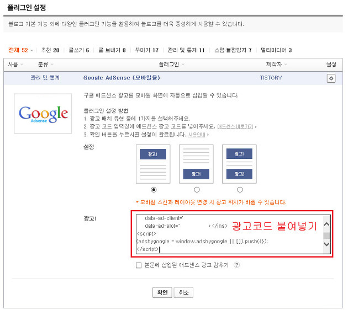Open the 사용안내 link

197,135
